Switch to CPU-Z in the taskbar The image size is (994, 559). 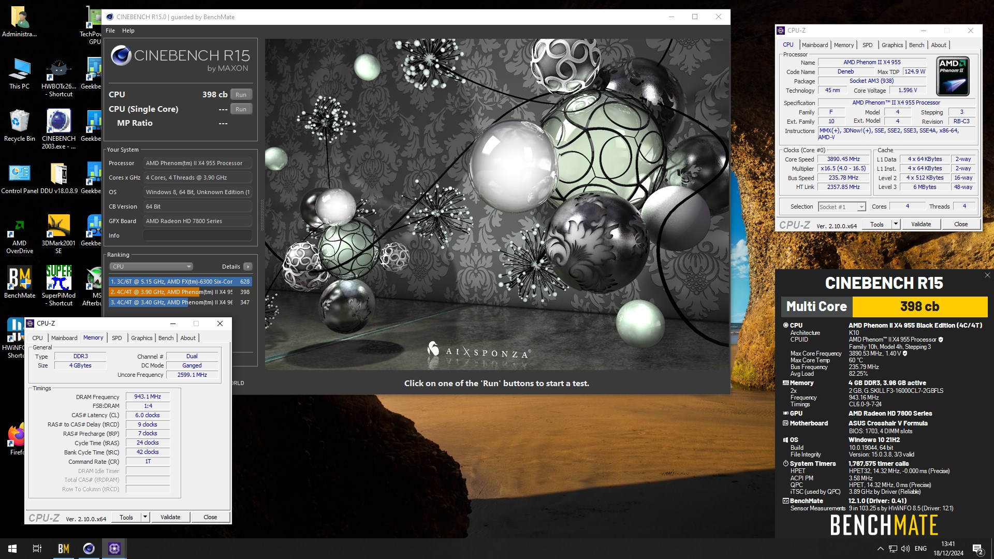click(114, 549)
